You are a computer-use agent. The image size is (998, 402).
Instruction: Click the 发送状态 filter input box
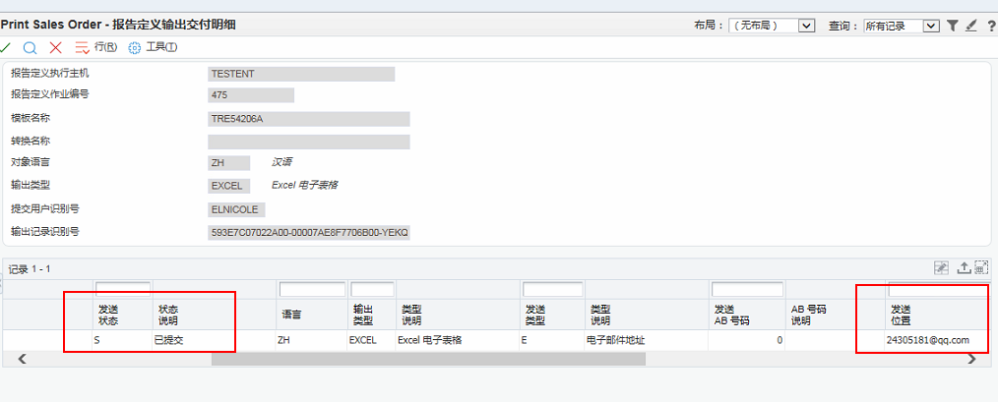click(123, 289)
